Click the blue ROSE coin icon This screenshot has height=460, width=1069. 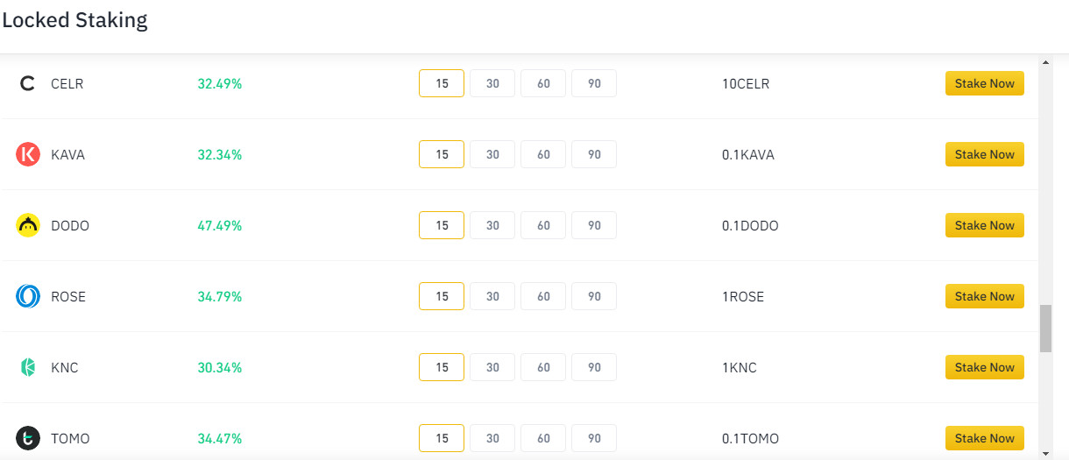pos(28,296)
